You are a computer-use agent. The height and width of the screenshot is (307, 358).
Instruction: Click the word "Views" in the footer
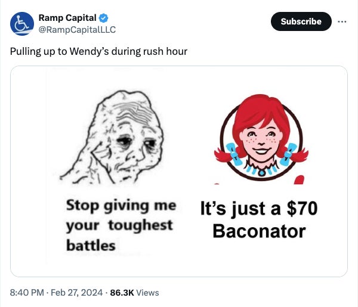[x=147, y=292]
